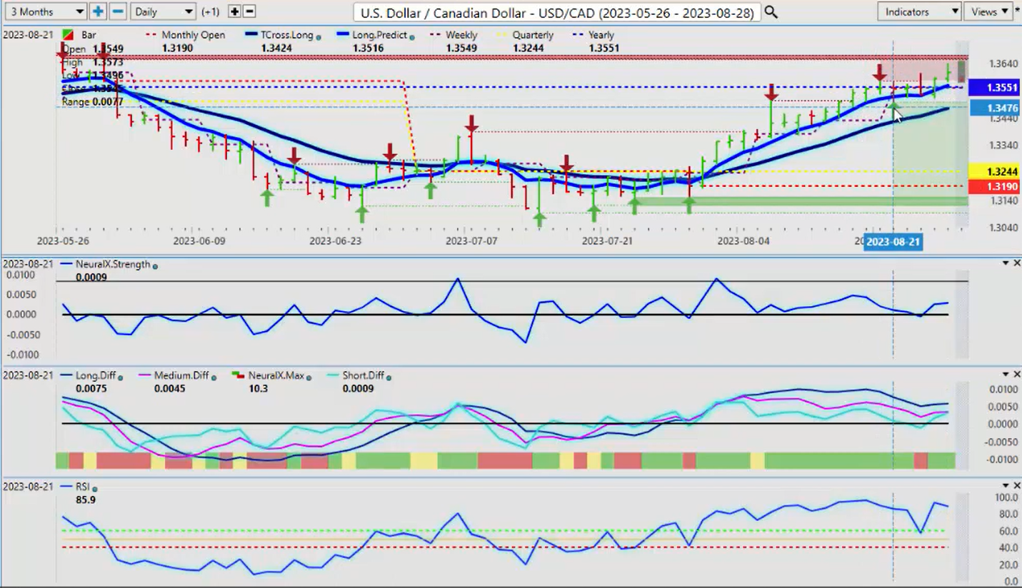Click the 2023-05-26 date label
Viewport: 1022px width, 588px height.
tap(63, 241)
